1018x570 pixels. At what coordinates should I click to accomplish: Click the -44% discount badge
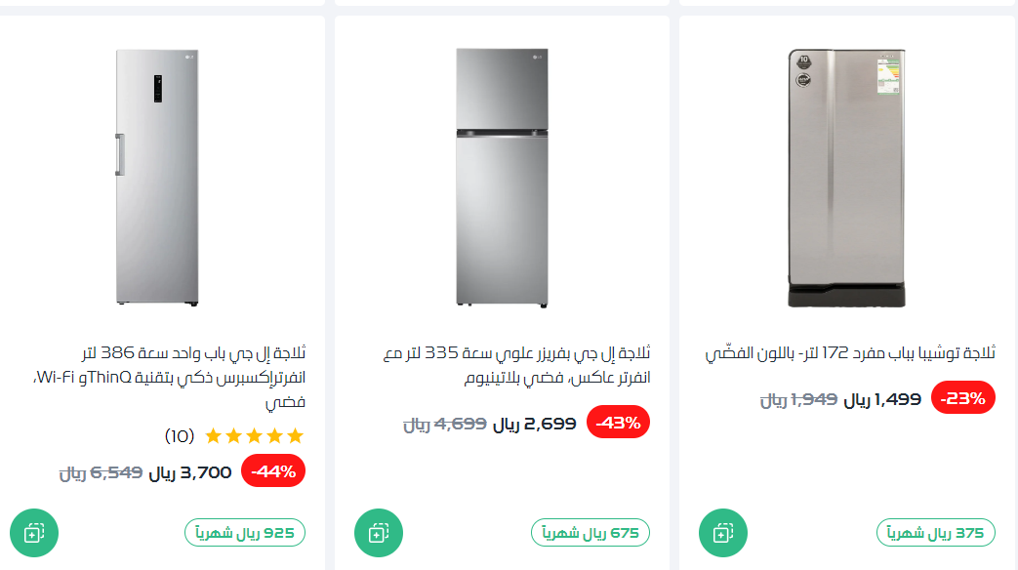tap(273, 472)
